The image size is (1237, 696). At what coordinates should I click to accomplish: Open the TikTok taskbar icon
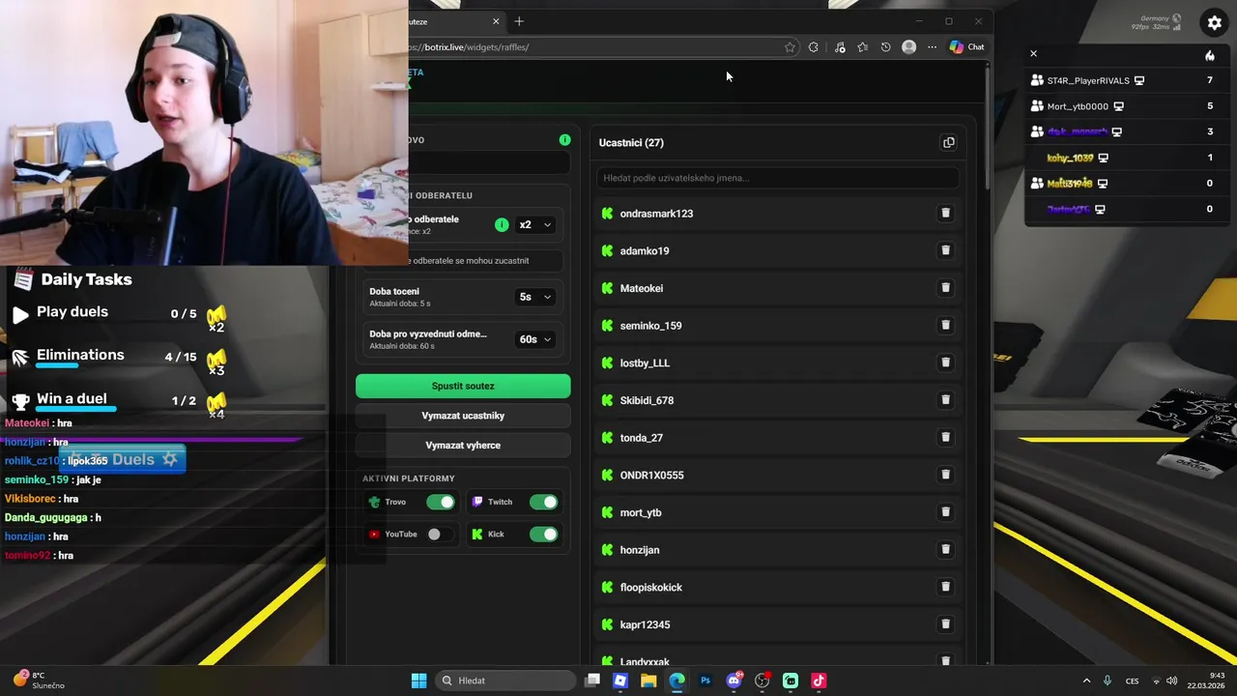pyautogui.click(x=819, y=681)
